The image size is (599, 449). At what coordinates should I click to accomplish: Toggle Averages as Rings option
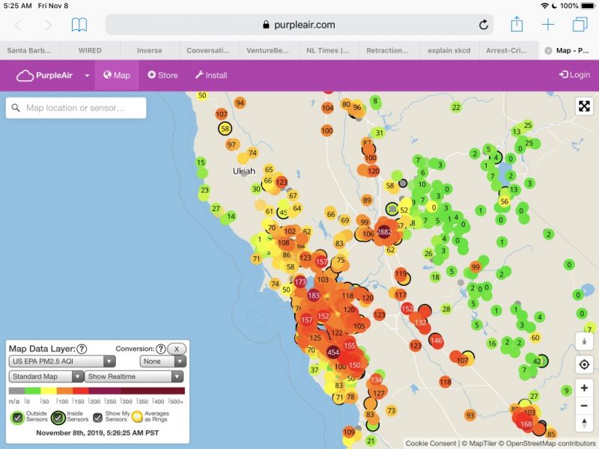137,417
